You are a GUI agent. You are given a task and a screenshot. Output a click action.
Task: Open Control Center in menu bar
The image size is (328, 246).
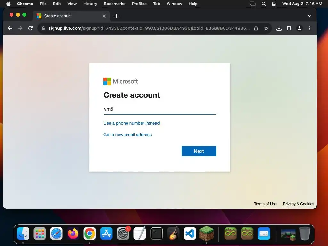274,4
